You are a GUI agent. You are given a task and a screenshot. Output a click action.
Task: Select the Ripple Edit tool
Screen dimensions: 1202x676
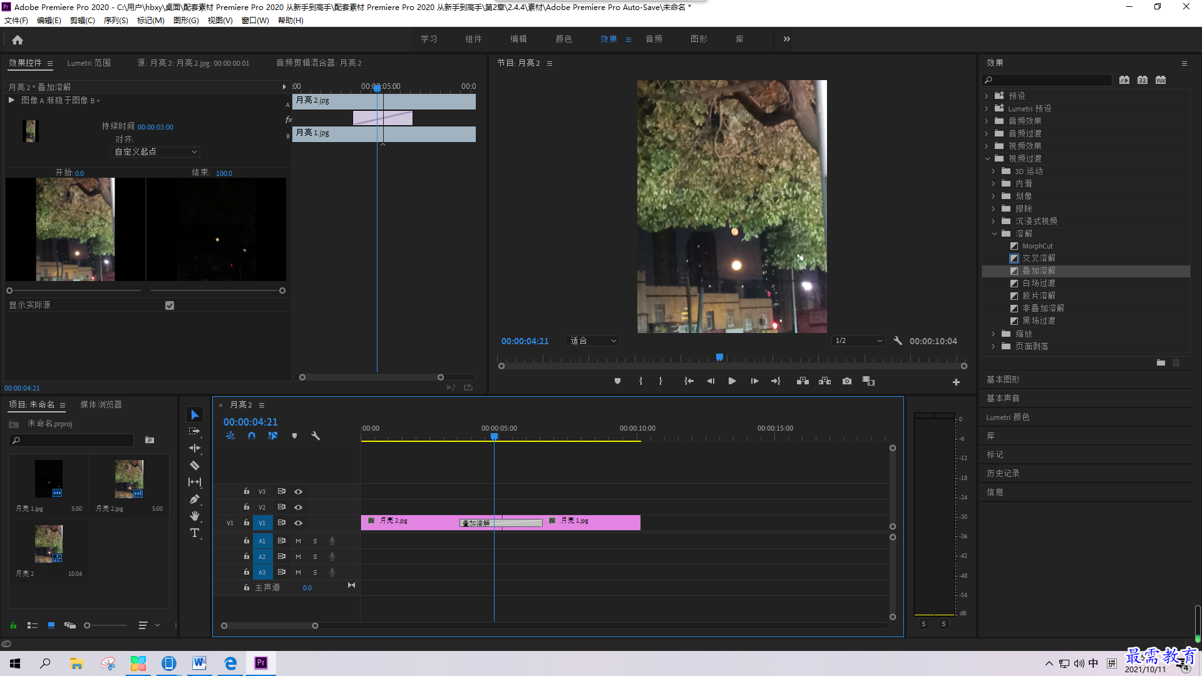tap(195, 448)
